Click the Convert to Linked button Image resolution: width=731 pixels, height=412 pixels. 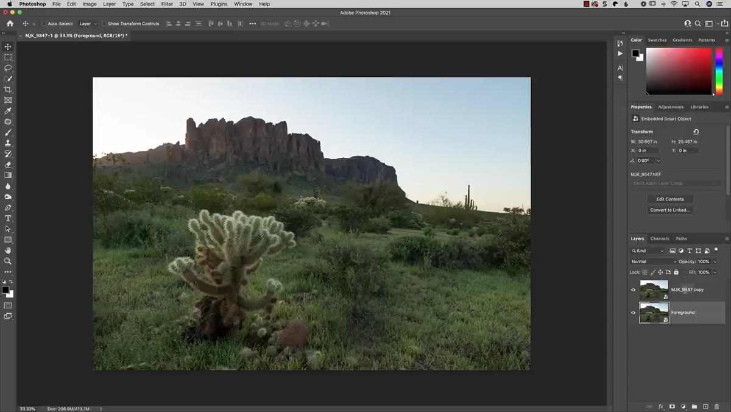pos(669,210)
